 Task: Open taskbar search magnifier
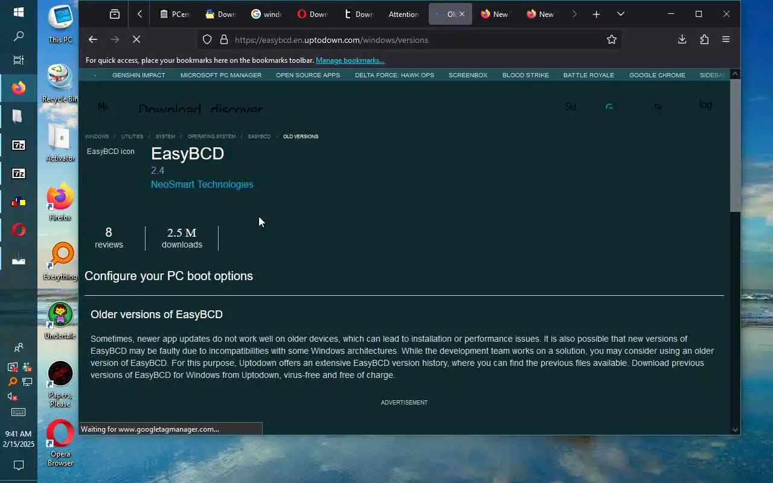(19, 36)
